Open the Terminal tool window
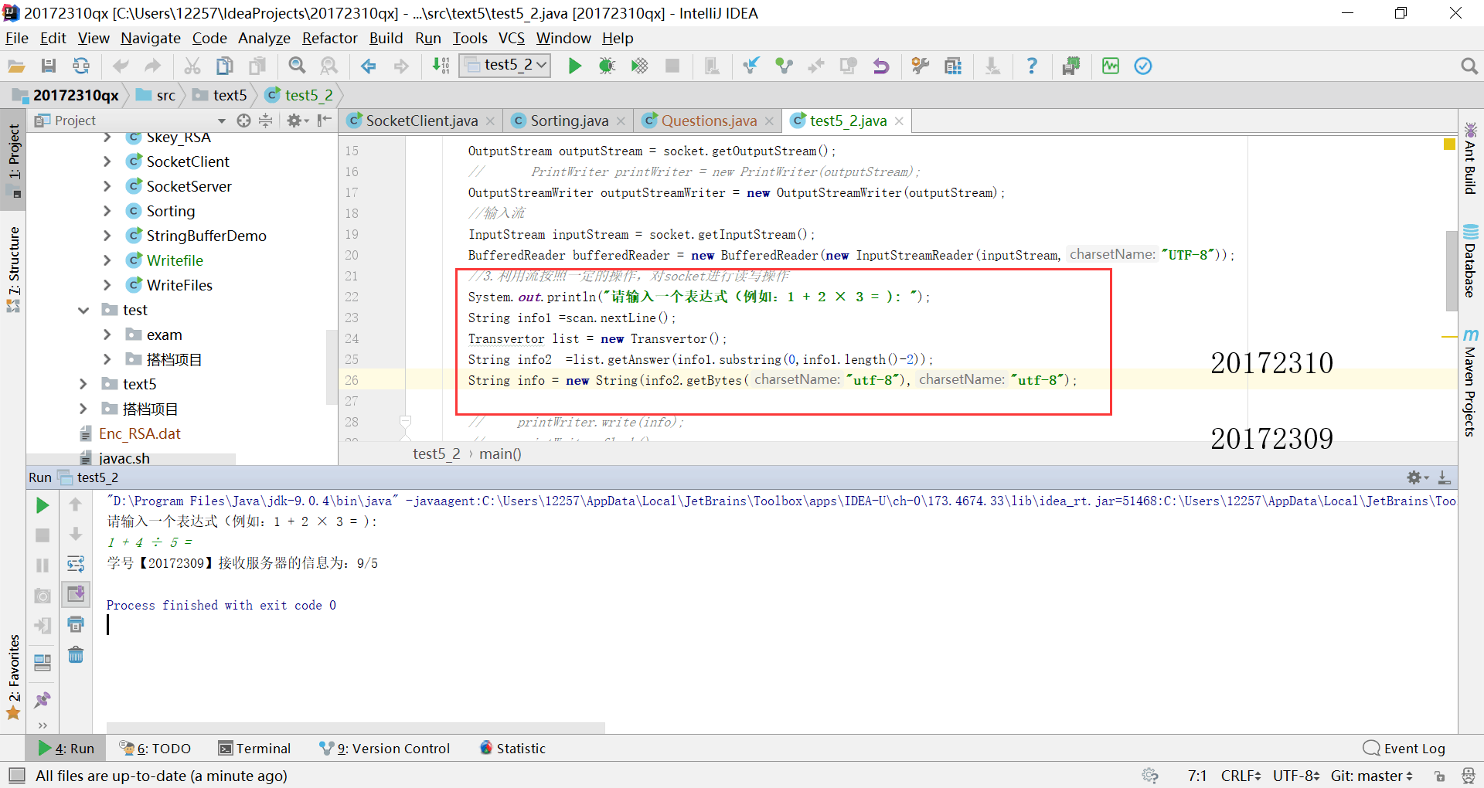 [x=254, y=748]
